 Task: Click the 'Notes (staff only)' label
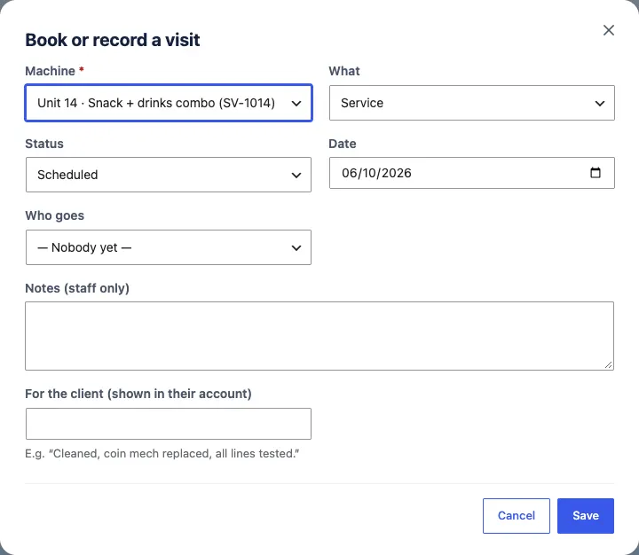tap(77, 288)
